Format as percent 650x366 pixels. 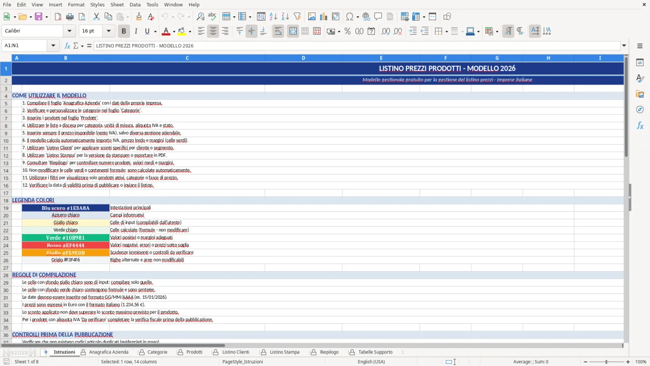pos(347,31)
